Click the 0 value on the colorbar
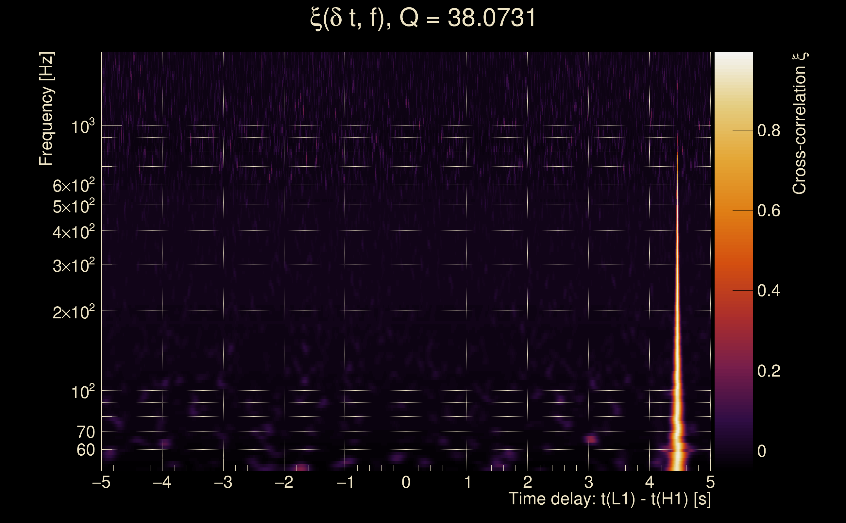The height and width of the screenshot is (523, 846). [762, 451]
